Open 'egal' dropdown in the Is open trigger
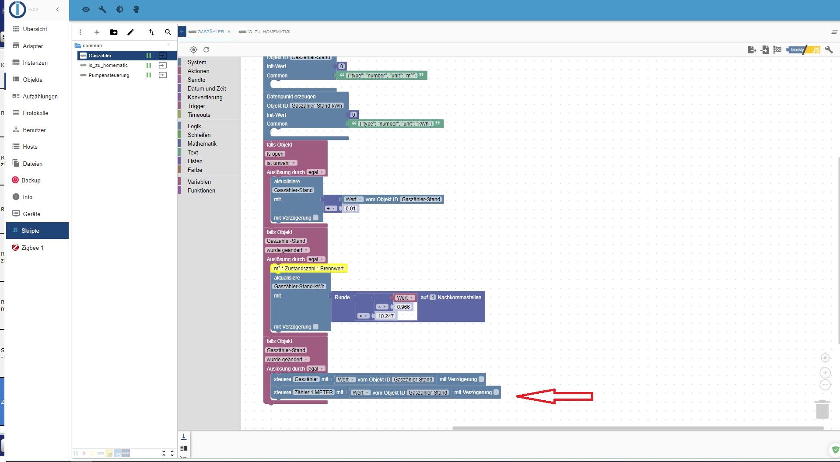The image size is (840, 462). pyautogui.click(x=315, y=172)
